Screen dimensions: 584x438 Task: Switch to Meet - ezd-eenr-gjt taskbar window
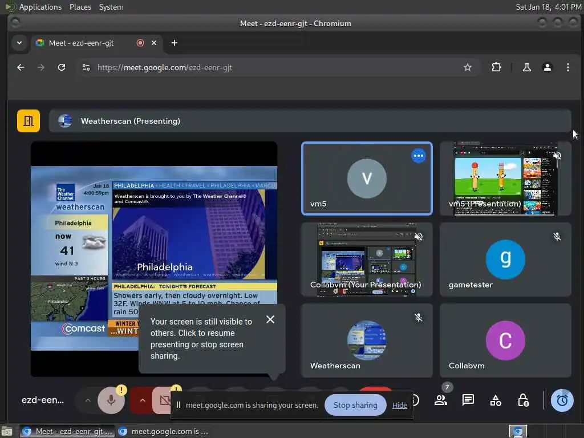tap(67, 431)
